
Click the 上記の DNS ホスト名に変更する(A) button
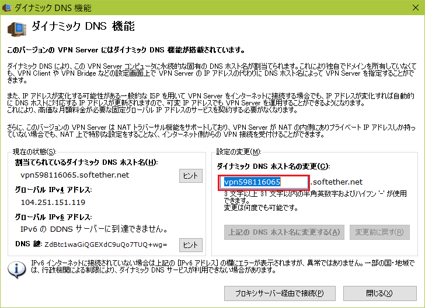tap(284, 232)
